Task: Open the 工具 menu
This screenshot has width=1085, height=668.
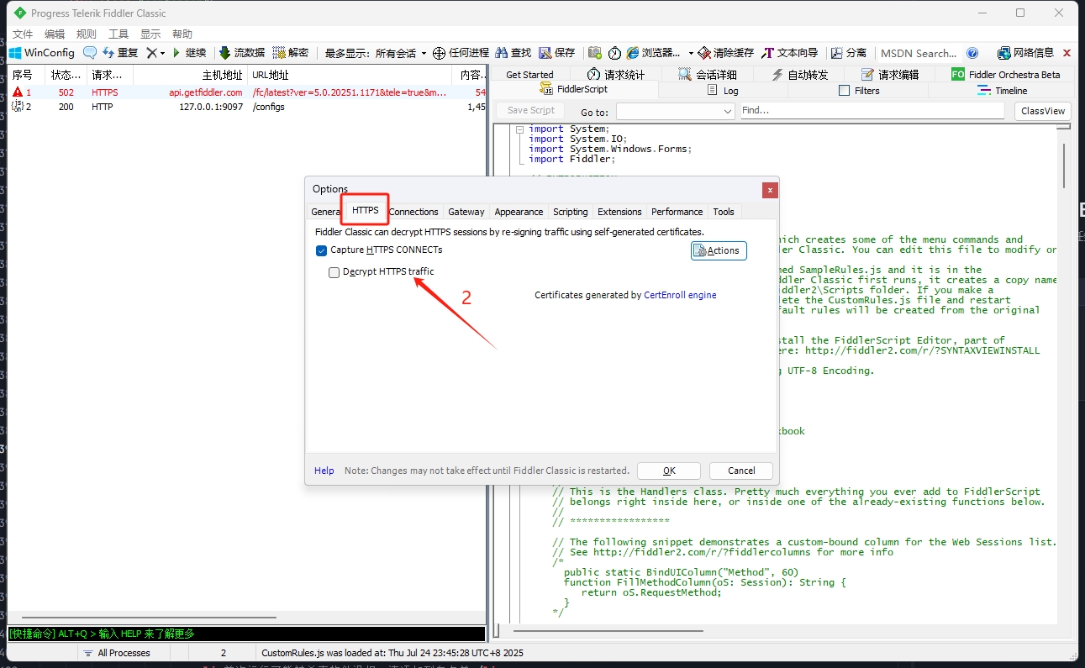Action: point(119,34)
